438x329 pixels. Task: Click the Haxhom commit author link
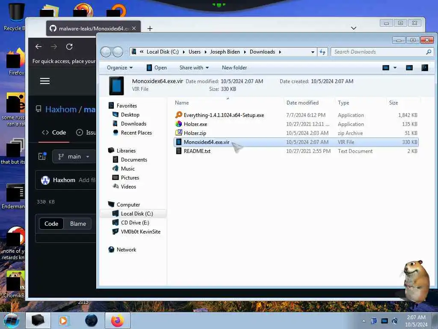tap(64, 180)
